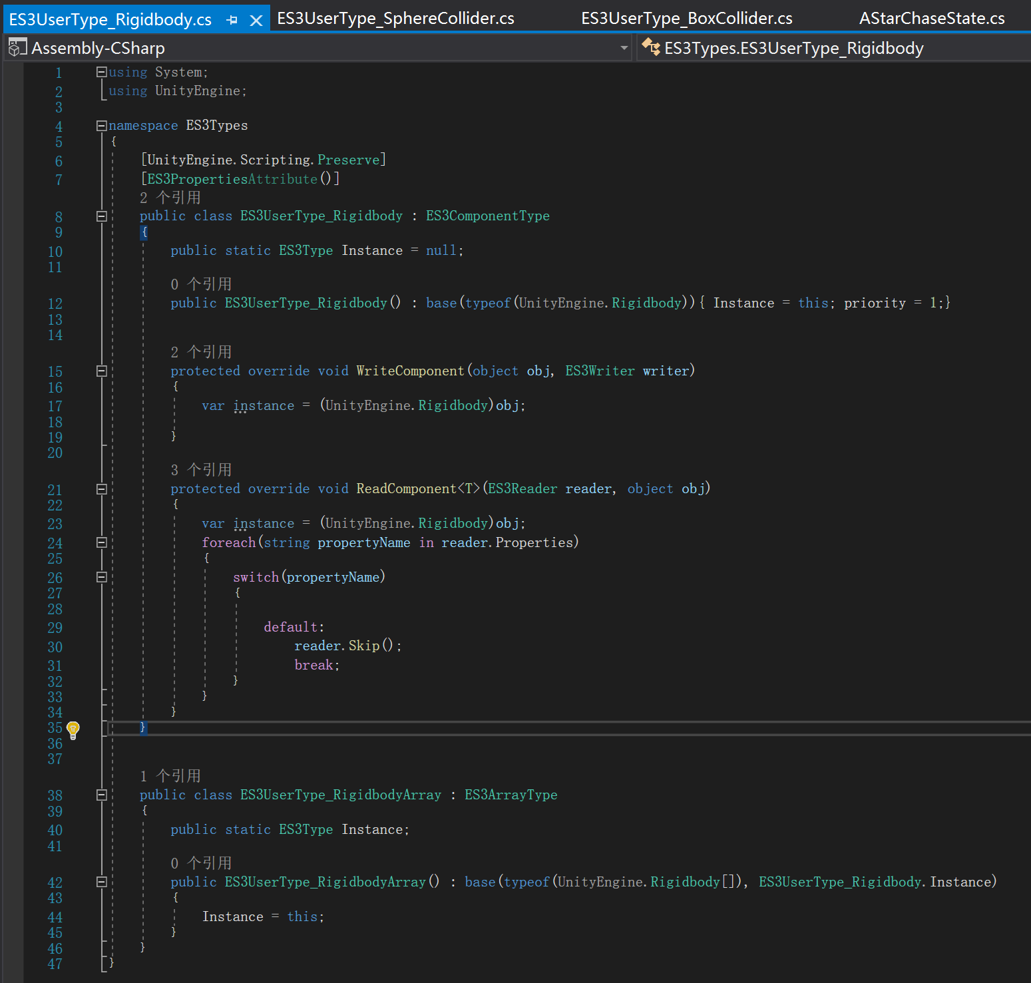Viewport: 1031px width, 983px height.
Task: Click 'using UnityEngine;' line
Action: coord(178,91)
